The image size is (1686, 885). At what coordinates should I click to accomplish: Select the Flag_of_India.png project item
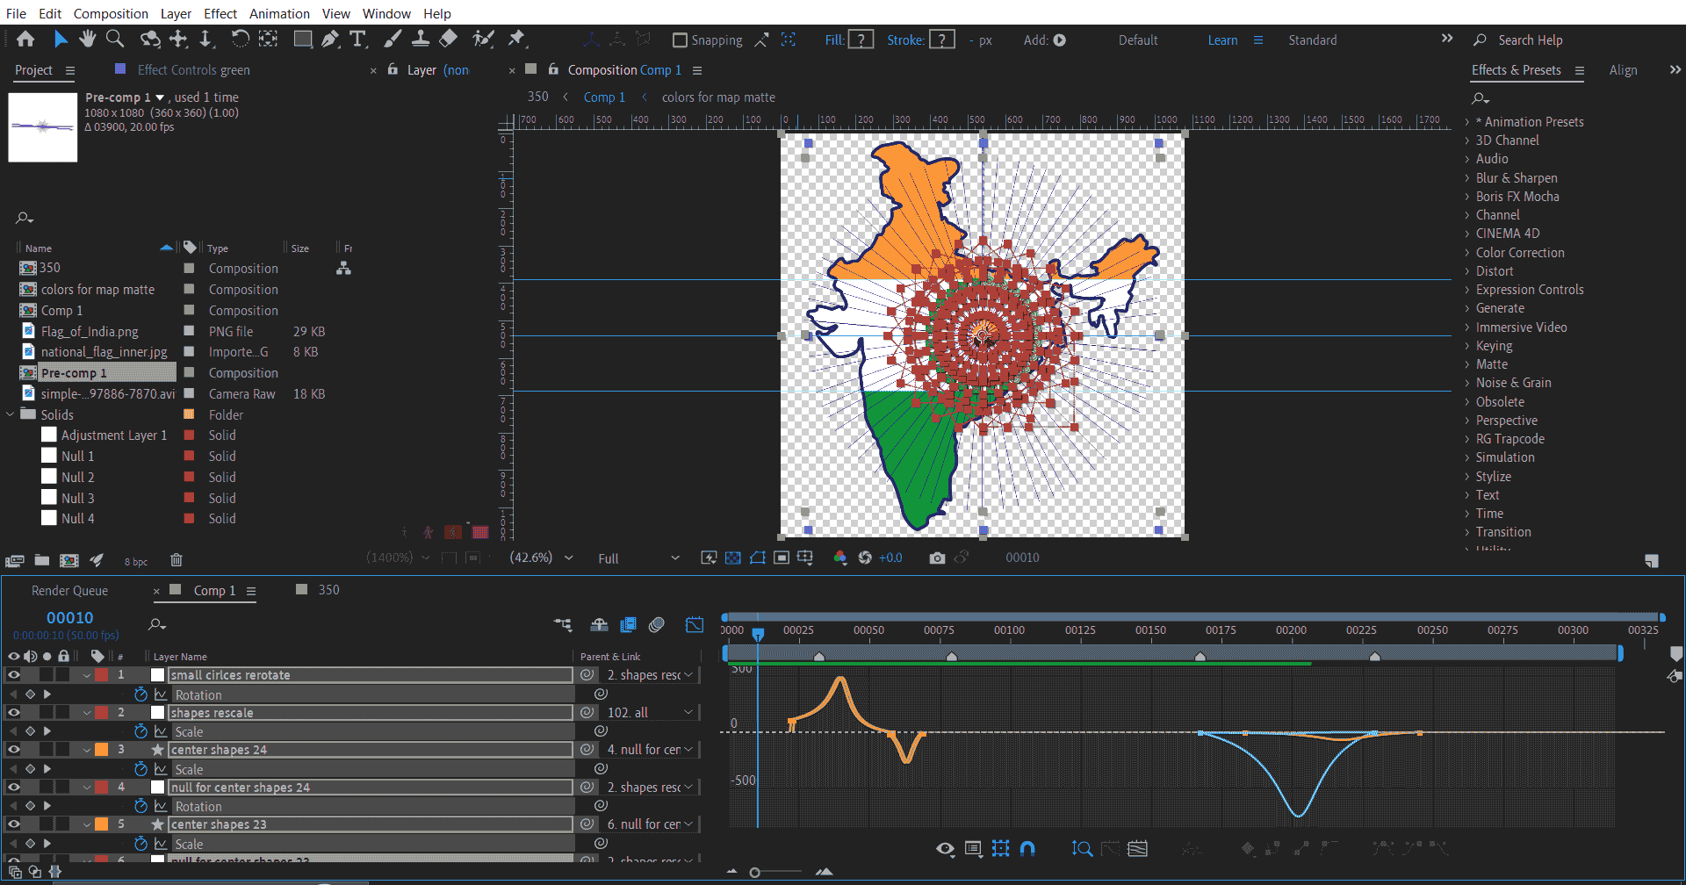(90, 332)
